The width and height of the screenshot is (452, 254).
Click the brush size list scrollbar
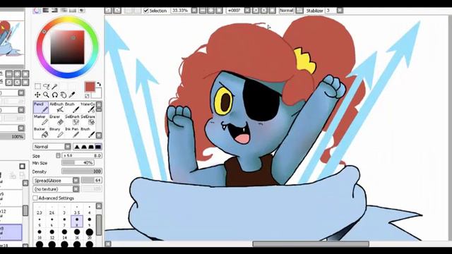click(x=99, y=224)
